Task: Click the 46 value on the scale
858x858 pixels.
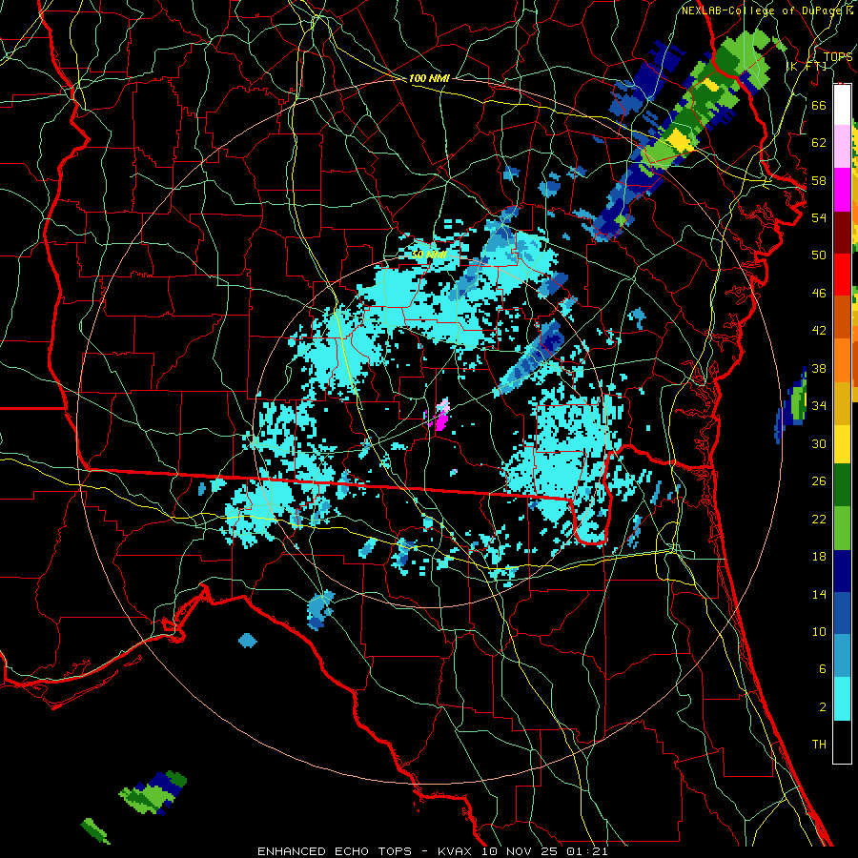Action: [819, 294]
